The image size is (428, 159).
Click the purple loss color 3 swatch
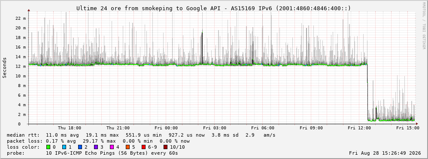[x=96, y=147]
